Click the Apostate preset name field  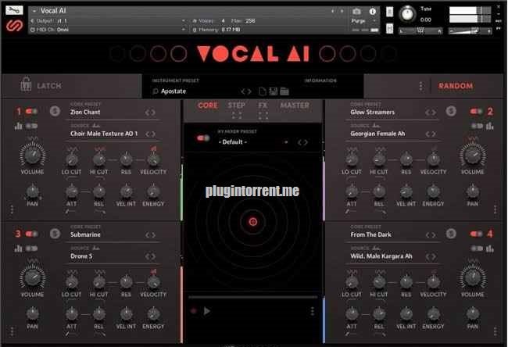(x=174, y=91)
